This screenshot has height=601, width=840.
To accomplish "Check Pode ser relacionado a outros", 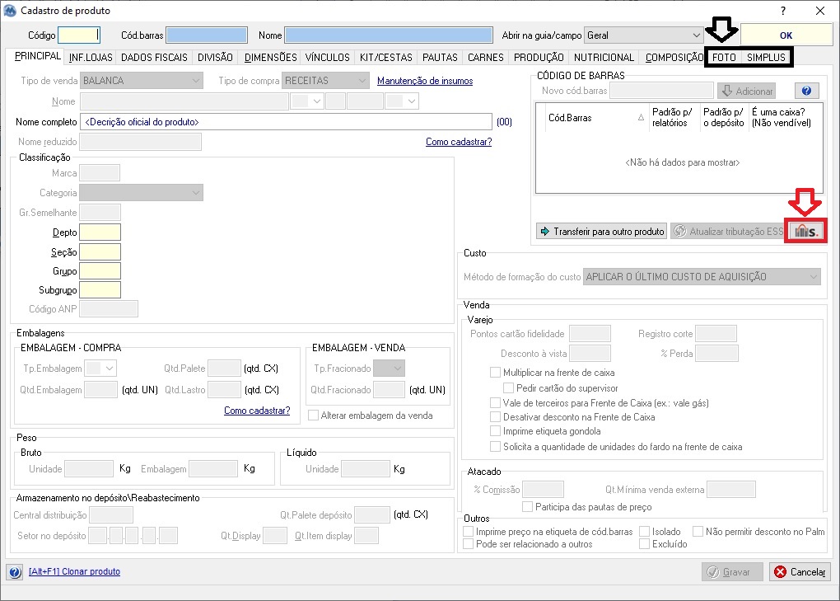I will 469,543.
